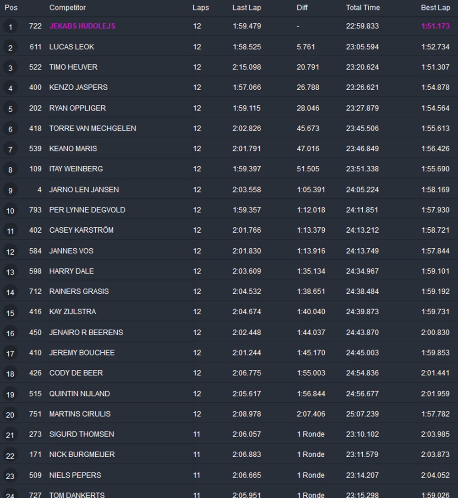Image resolution: width=458 pixels, height=498 pixels.
Task: Click the Last Lap column header
Action: click(246, 8)
